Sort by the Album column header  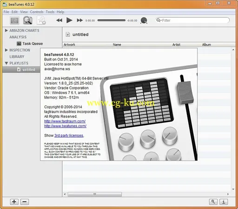pyautogui.click(x=206, y=45)
